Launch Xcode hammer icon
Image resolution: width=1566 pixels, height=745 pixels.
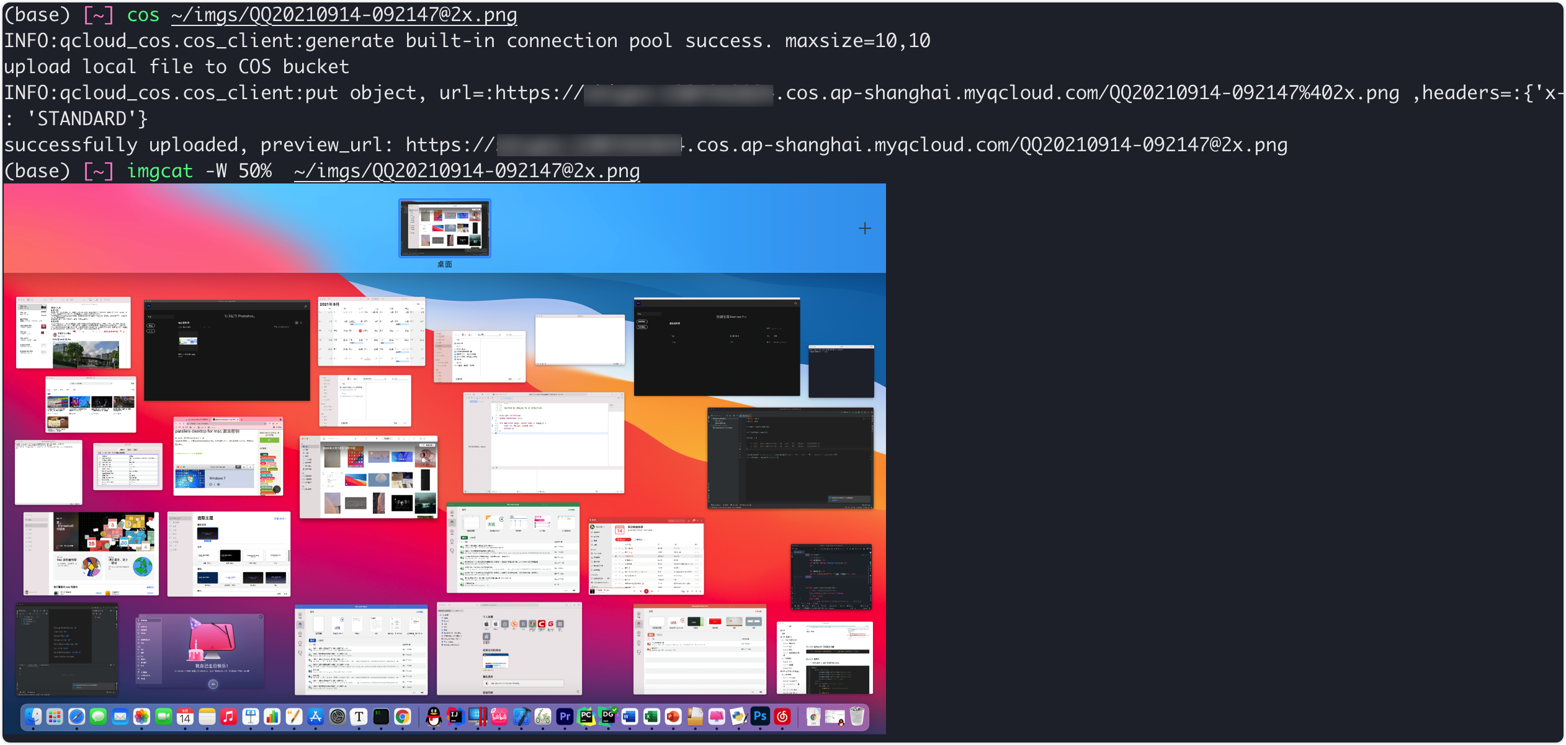pyautogui.click(x=521, y=717)
